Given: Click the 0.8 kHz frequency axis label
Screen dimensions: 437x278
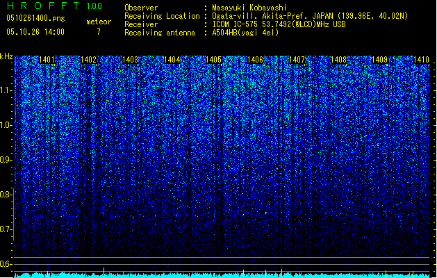Looking at the screenshot, I should click(x=5, y=195).
